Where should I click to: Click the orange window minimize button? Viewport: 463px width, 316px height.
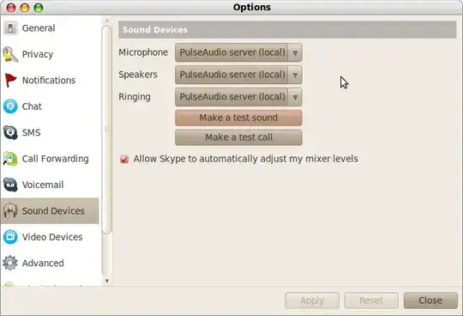tap(25, 8)
